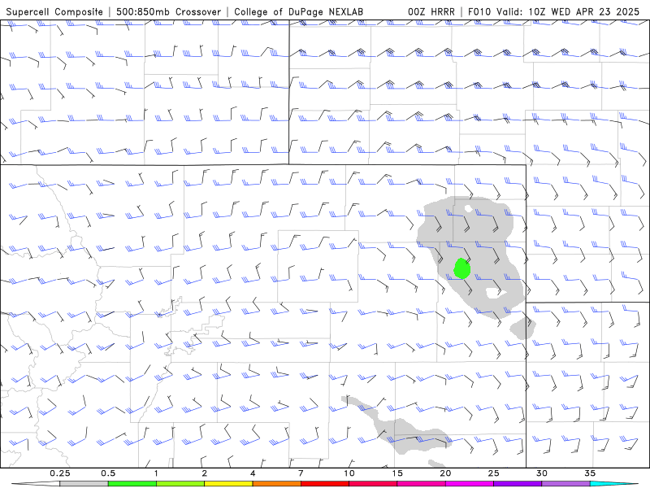Screen dimensions: 650x488
Task: Click the 'Supercell Composite' title text
Action: tap(54, 12)
